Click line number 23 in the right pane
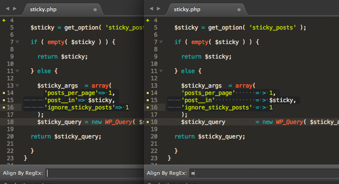The width and height of the screenshot is (339, 184). [154, 158]
